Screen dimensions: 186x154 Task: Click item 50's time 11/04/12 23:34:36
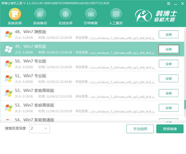coord(55,67)
